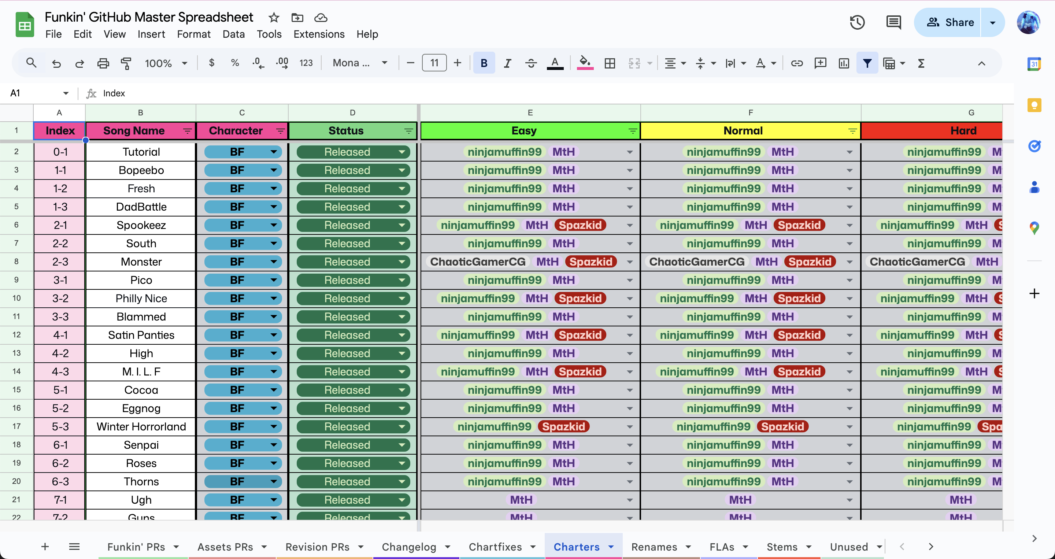The width and height of the screenshot is (1055, 559).
Task: Open the fill color bucket
Action: point(585,63)
